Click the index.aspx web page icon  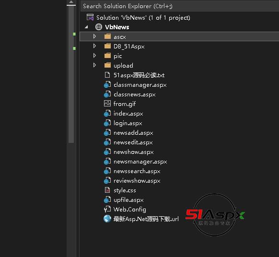(107, 113)
